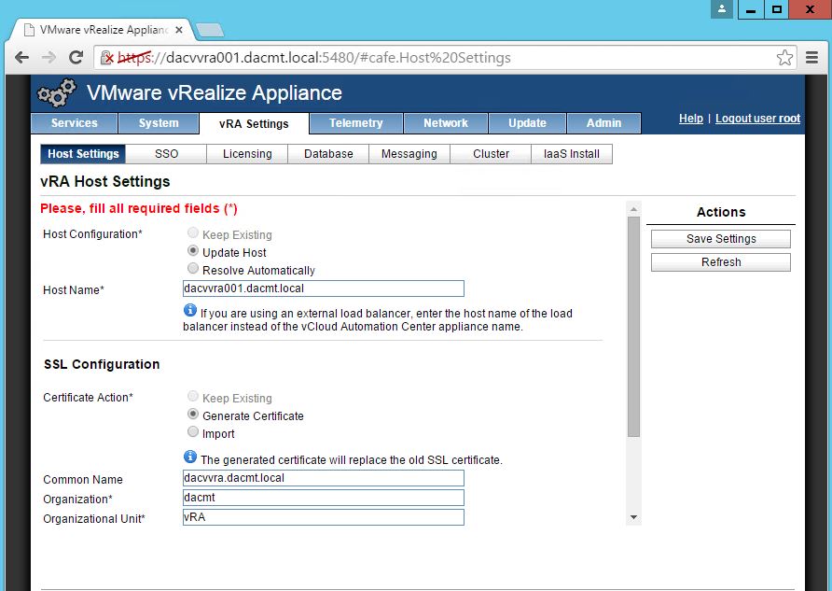Open the Chrome hamburger menu
The image size is (832, 591).
[811, 57]
